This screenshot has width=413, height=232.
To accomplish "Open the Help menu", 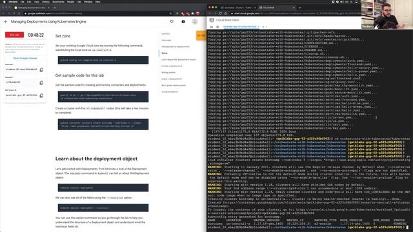I will (97, 1).
